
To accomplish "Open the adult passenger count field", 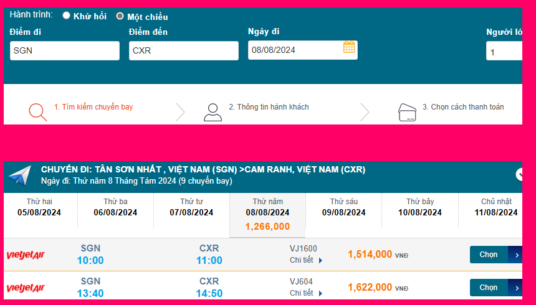I will 504,52.
